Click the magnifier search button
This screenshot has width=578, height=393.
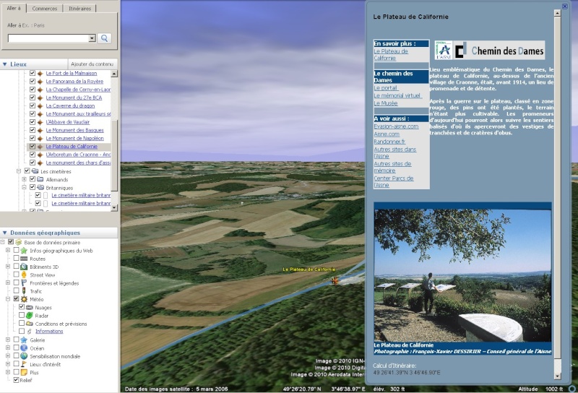tap(104, 38)
